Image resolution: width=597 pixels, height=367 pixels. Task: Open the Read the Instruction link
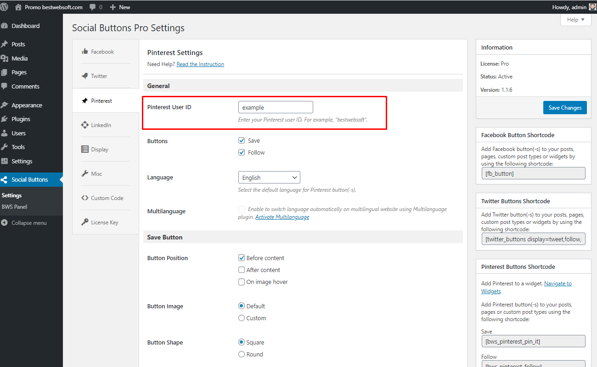200,64
